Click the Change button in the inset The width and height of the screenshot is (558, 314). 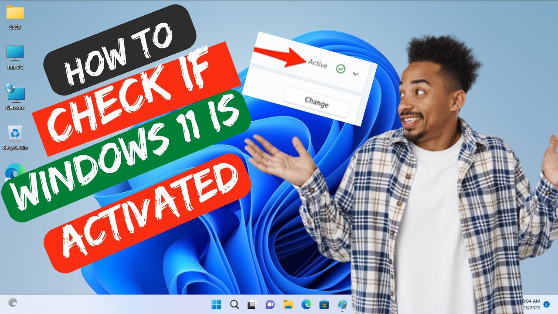[316, 103]
